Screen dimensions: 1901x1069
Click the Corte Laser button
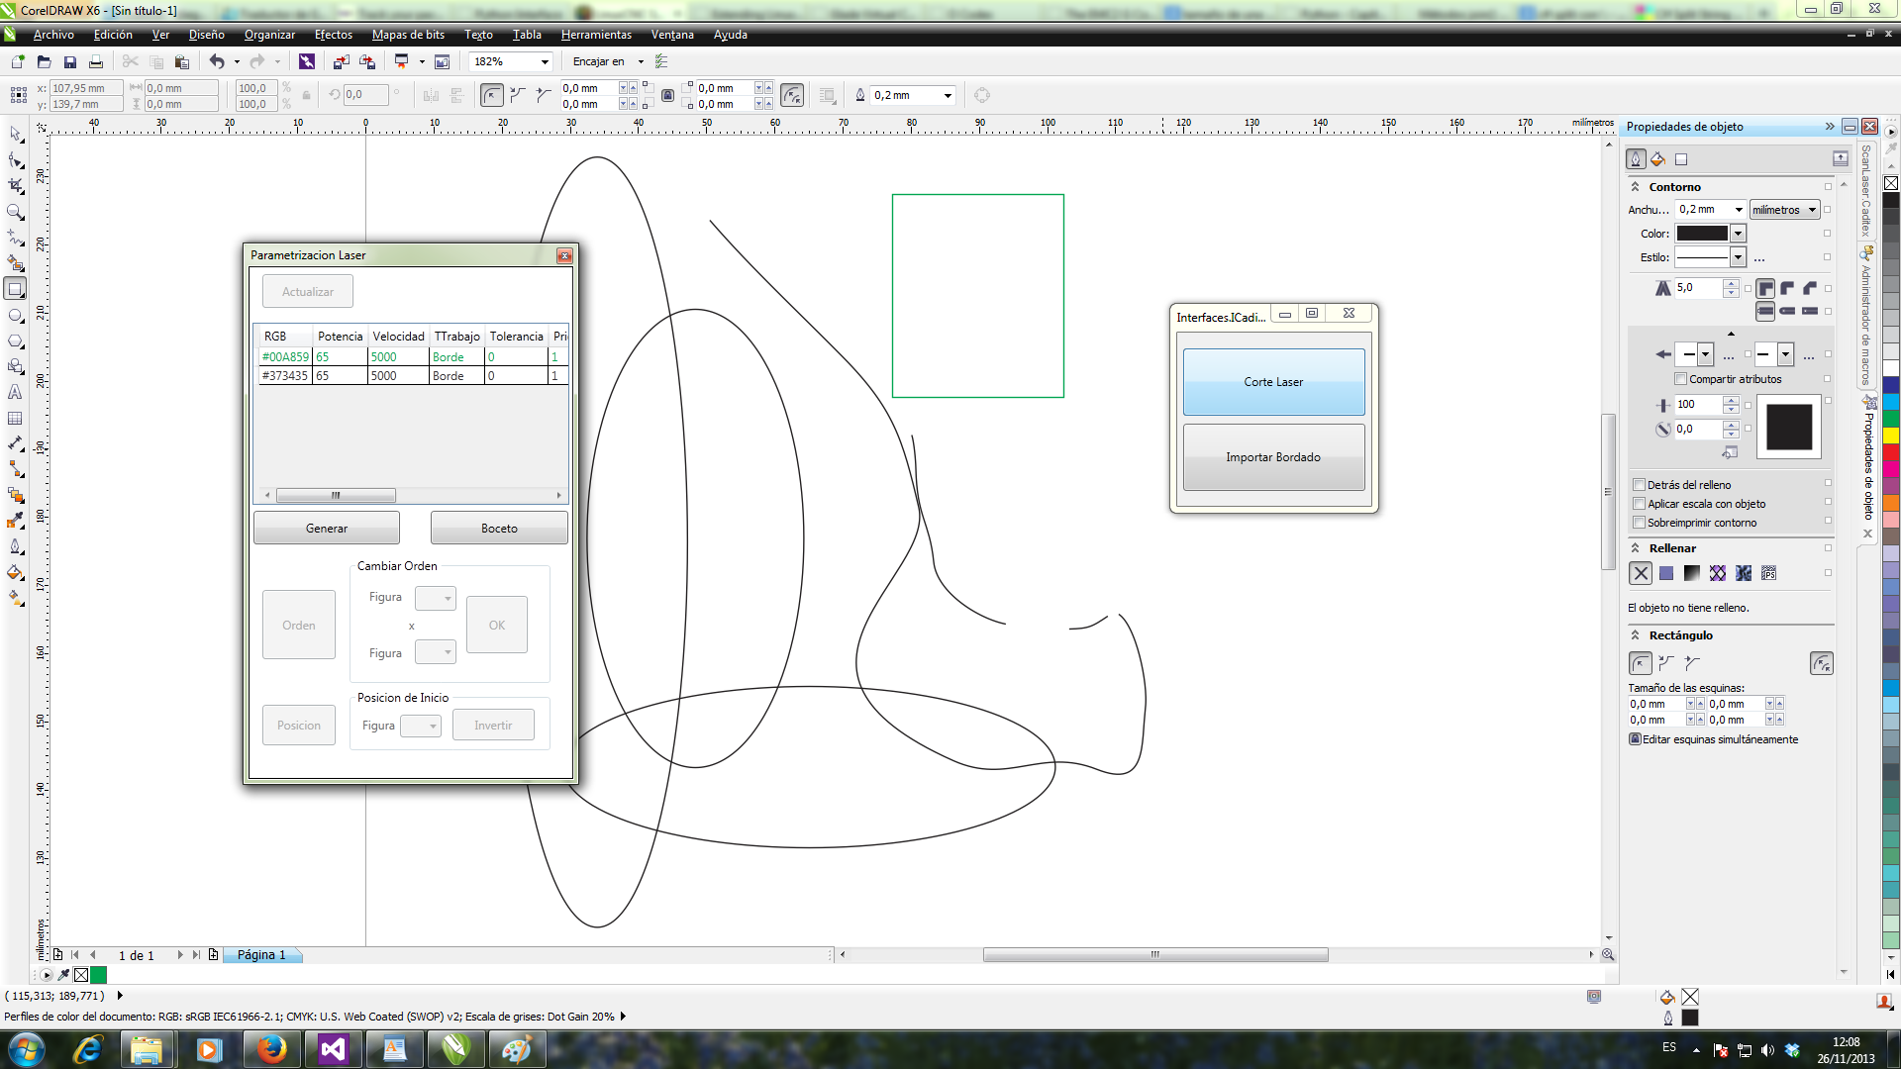(x=1273, y=382)
